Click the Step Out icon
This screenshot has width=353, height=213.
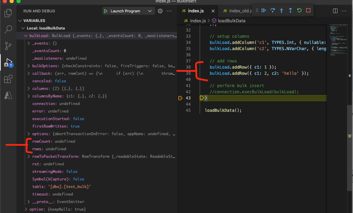click(290, 10)
